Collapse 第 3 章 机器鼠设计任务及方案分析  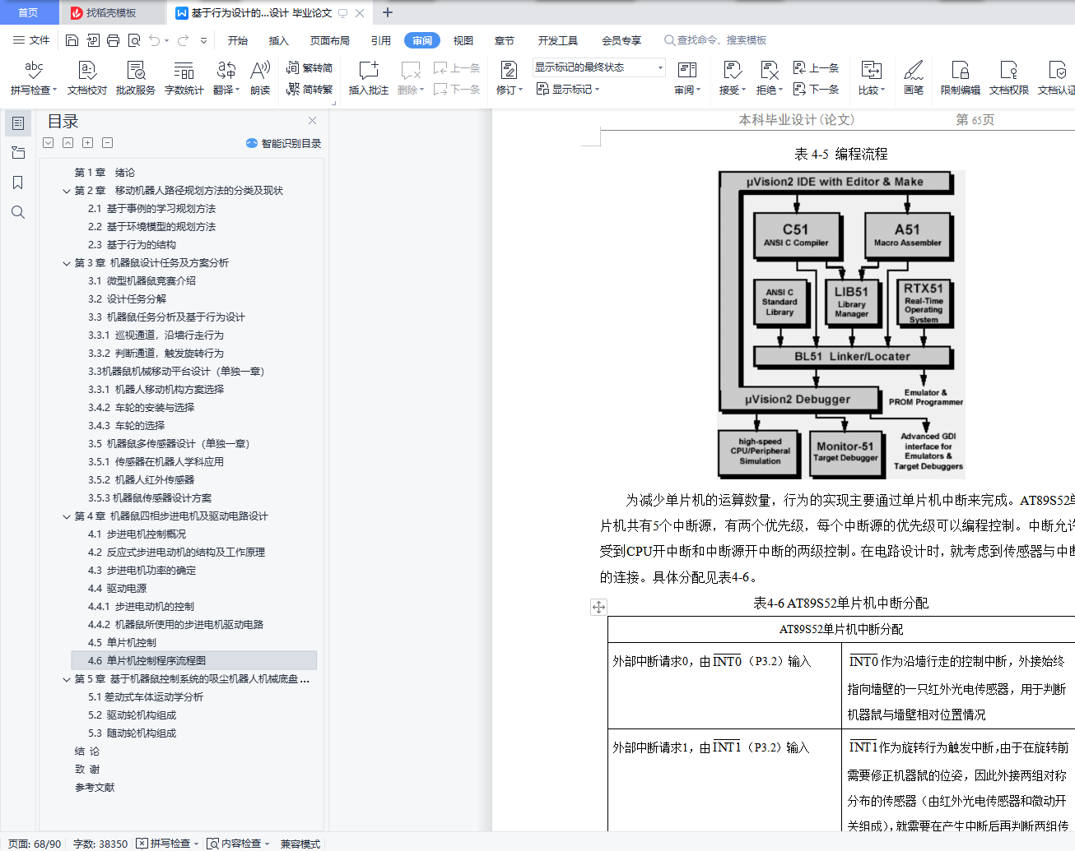pos(67,263)
